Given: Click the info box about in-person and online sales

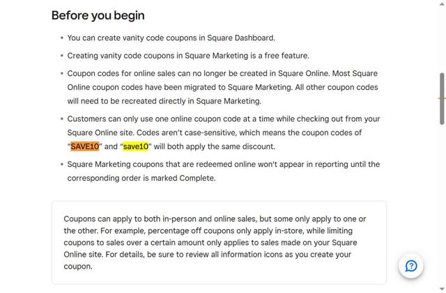Looking at the screenshot, I should (x=219, y=242).
